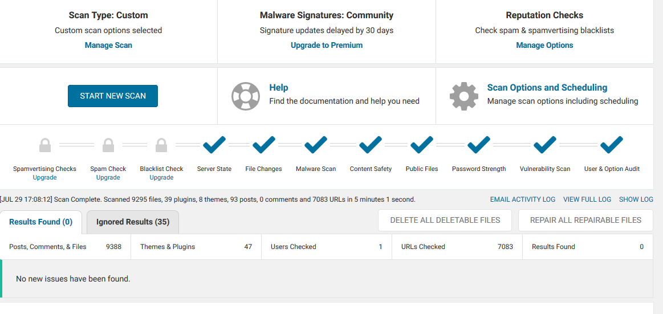Click the Server State checkmark icon
This screenshot has height=314, width=663.
tap(214, 145)
